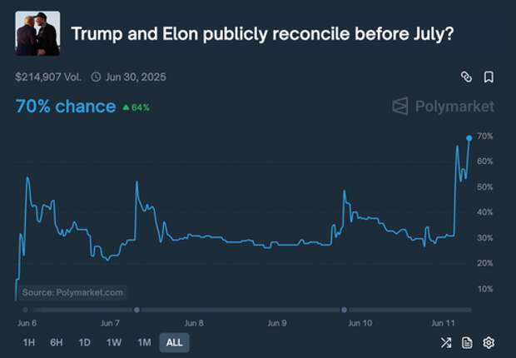Click the Source: Polymarket.com label
Image resolution: width=516 pixels, height=358 pixels.
pyautogui.click(x=72, y=292)
